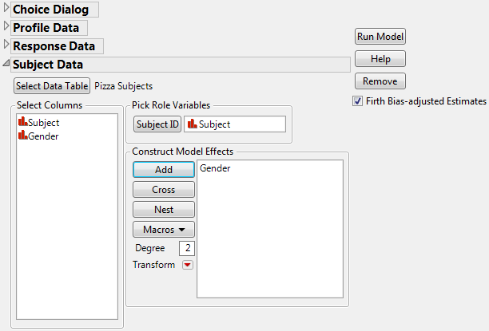
Task: Expand the Response Data outline
Action: click(6, 45)
